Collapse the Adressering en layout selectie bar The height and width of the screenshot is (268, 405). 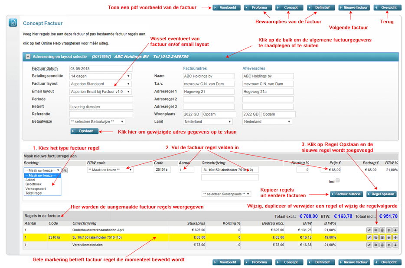click(x=28, y=57)
